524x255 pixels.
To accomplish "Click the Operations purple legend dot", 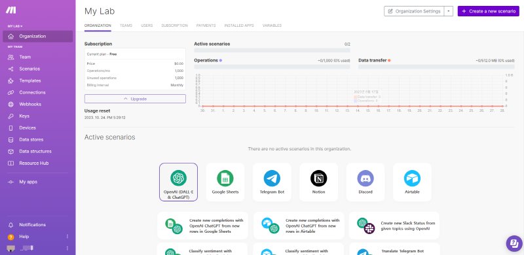I will pos(221,60).
